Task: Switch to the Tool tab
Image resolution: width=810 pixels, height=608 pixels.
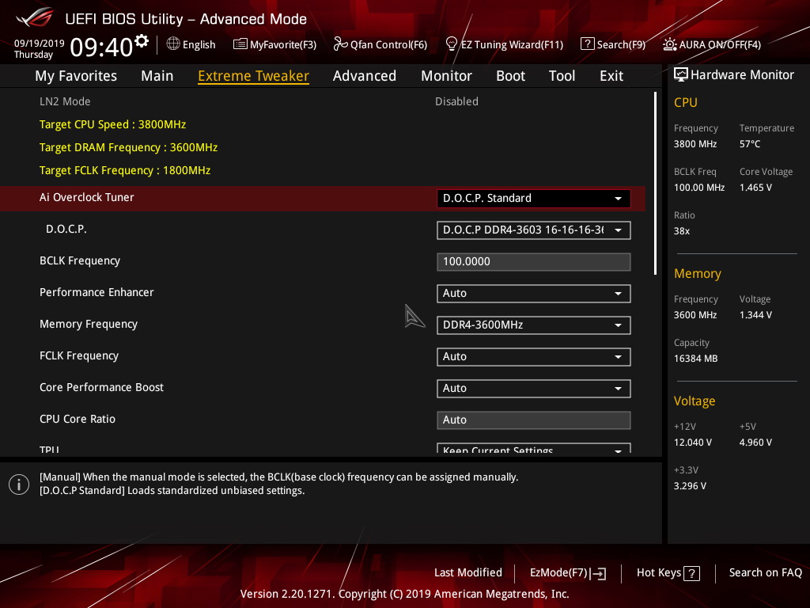Action: pos(562,76)
